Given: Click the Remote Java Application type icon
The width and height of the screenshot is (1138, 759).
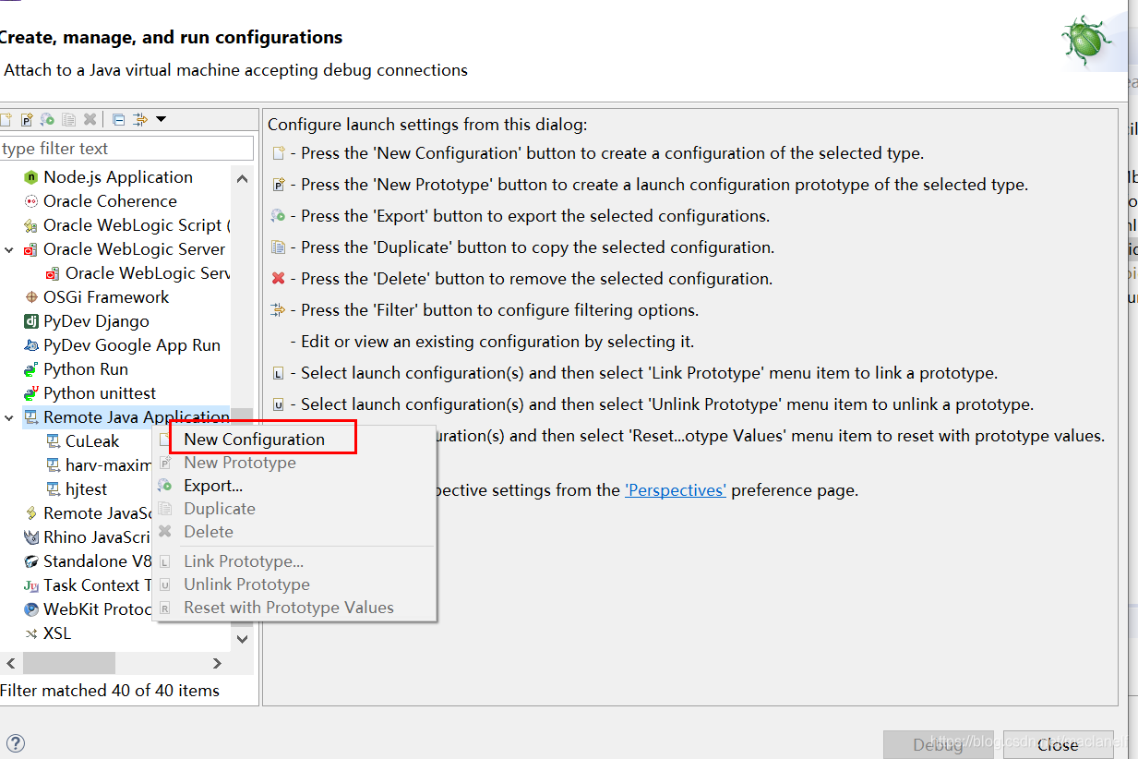Looking at the screenshot, I should pyautogui.click(x=31, y=417).
